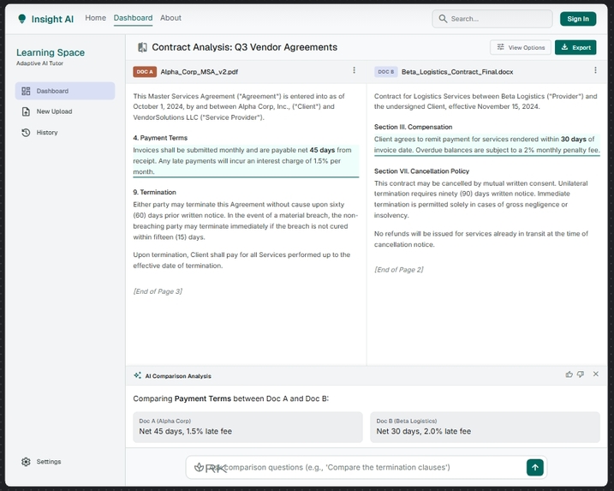
Task: Select the Dashboard top navigation tab
Action: 133,18
